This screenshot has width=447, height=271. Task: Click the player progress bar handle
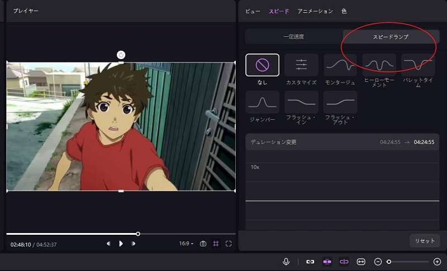(138, 234)
